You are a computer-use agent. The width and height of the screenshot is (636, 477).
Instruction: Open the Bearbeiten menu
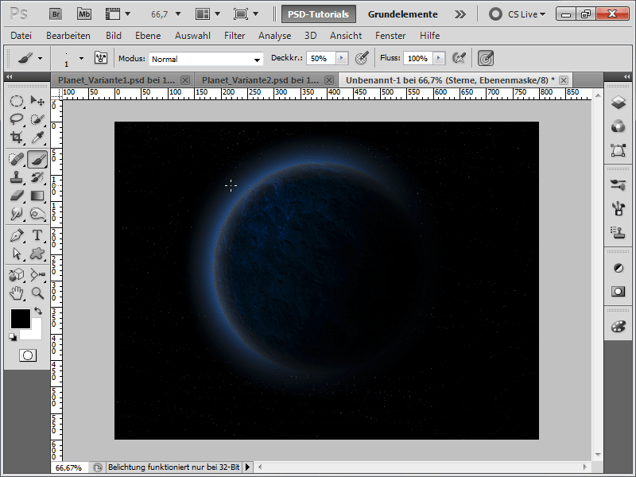(68, 36)
